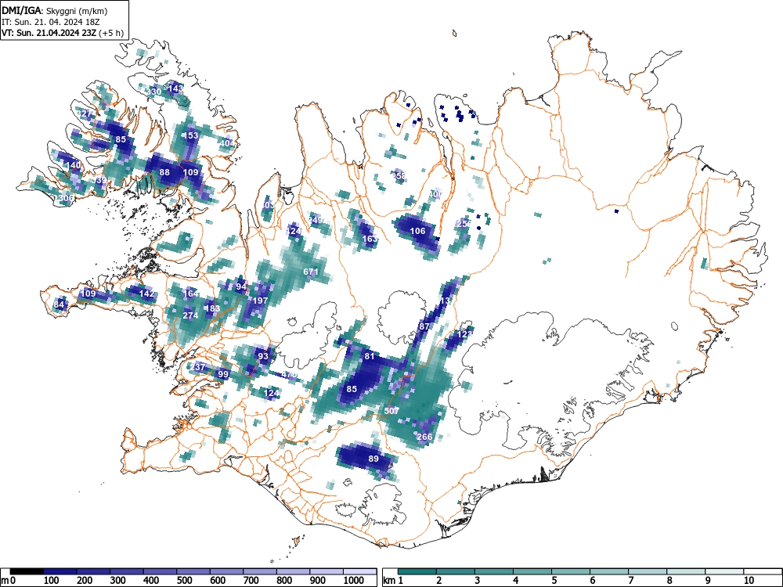Click the visibility value "89" in the south

[373, 459]
